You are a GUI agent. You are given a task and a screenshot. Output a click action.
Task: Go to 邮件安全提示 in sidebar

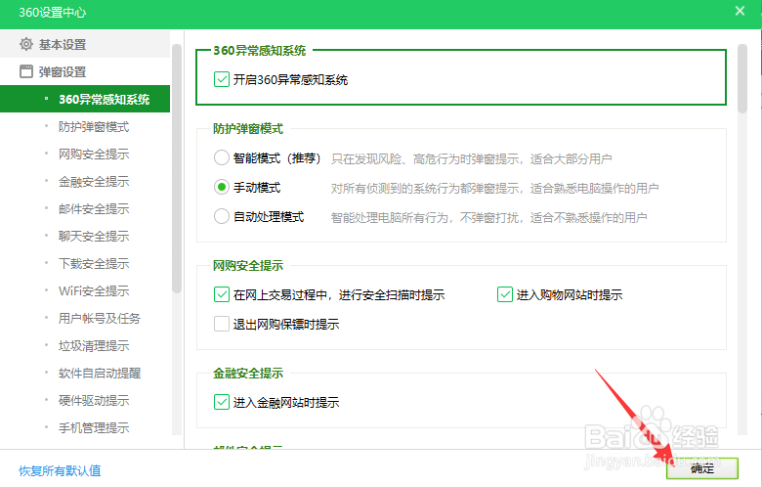(94, 208)
